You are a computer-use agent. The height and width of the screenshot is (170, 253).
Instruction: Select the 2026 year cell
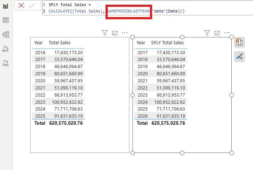tap(142, 116)
